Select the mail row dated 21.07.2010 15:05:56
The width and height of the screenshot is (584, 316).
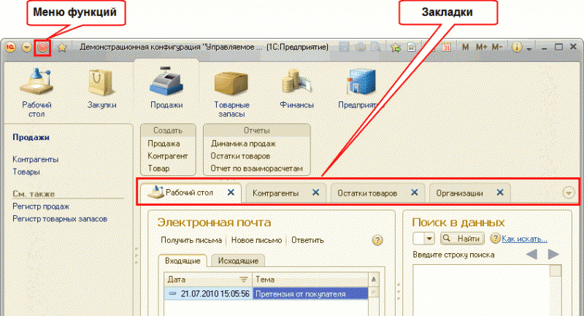[266, 293]
